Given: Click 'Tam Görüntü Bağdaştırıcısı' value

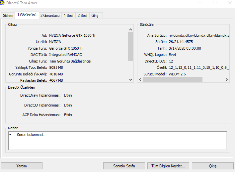Looking at the screenshot, I should click(70, 61).
